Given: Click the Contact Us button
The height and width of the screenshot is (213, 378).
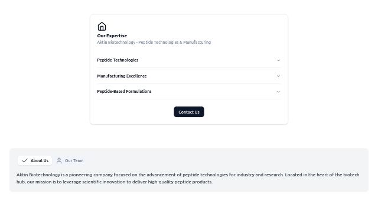Looking at the screenshot, I should 189,112.
